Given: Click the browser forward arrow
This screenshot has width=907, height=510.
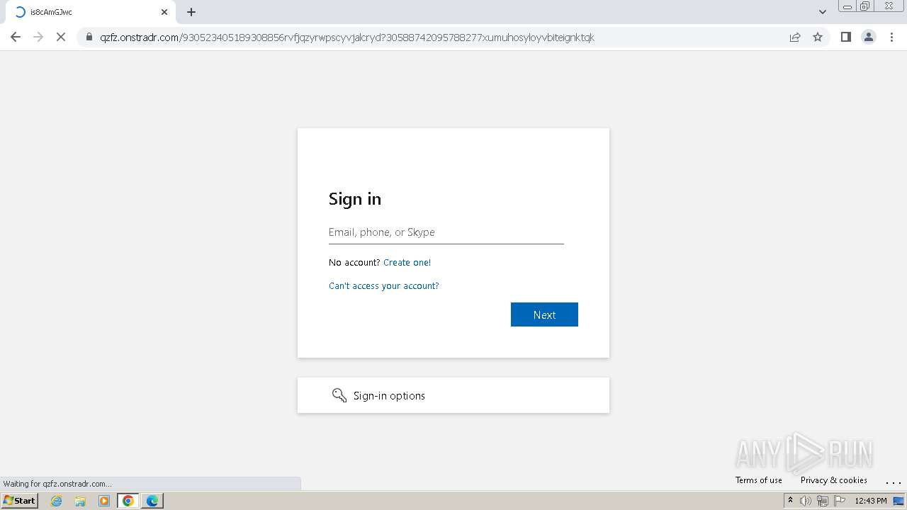Looking at the screenshot, I should coord(38,37).
